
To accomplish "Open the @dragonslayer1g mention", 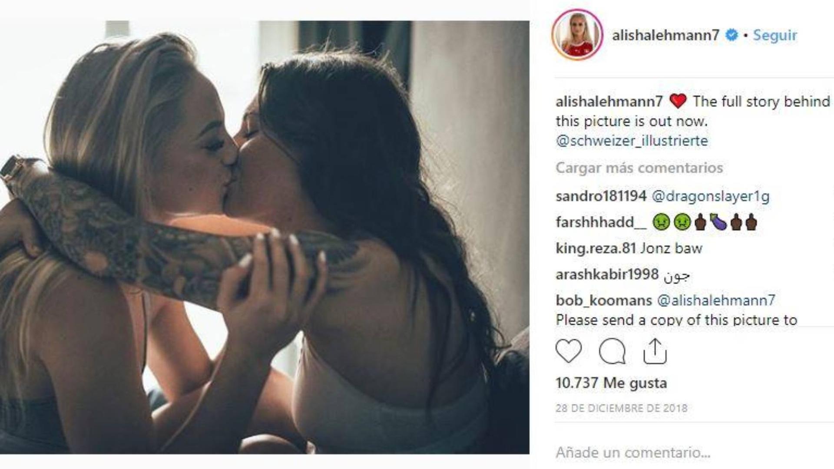I will (711, 196).
